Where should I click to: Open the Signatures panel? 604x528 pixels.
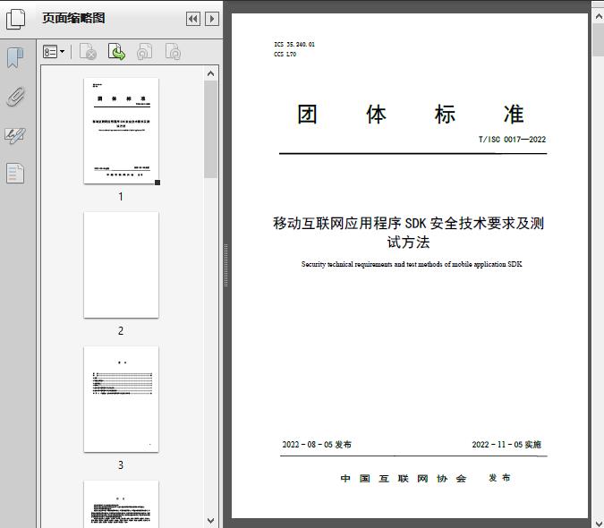click(x=15, y=135)
